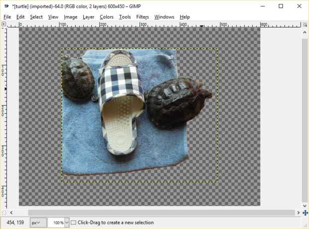
Task: Click the right arrow of horizontal scrollbar
Action: click(299, 213)
